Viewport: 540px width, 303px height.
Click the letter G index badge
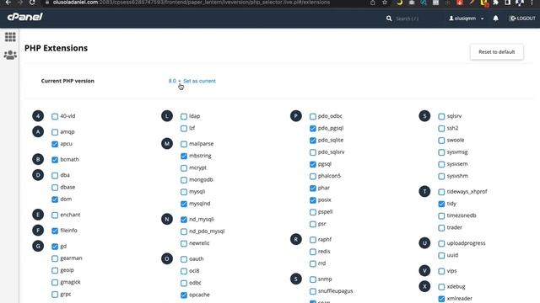pyautogui.click(x=38, y=246)
